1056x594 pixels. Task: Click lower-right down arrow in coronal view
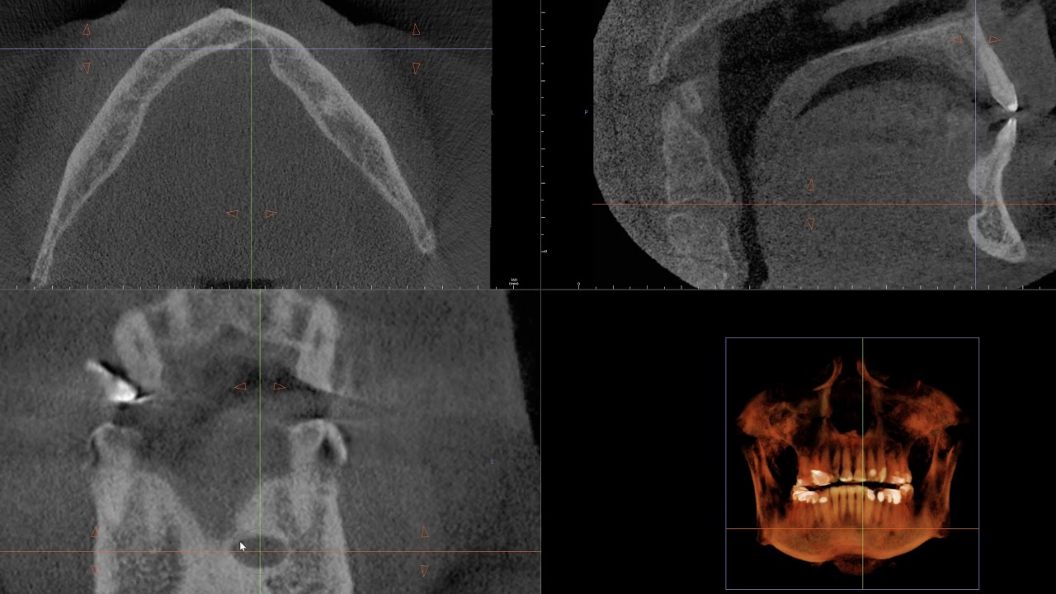425,570
